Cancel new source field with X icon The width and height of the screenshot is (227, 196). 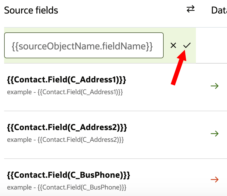point(173,45)
